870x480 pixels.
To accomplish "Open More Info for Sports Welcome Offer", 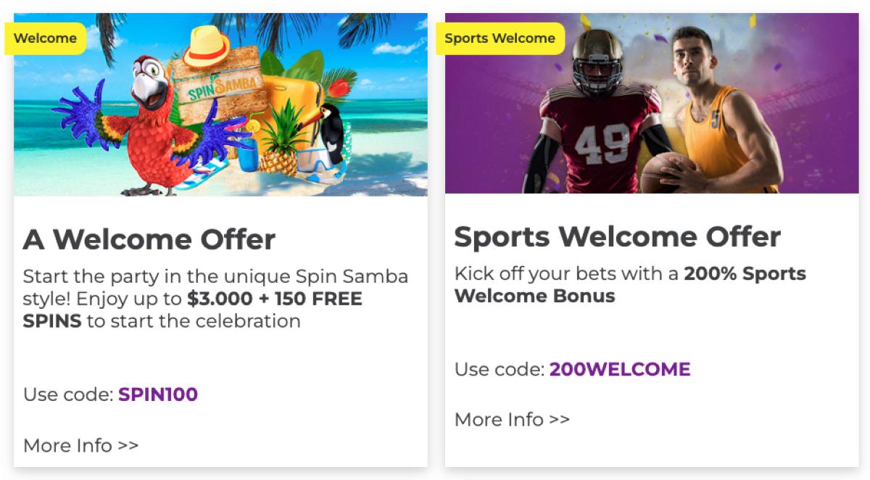I will coord(512,419).
